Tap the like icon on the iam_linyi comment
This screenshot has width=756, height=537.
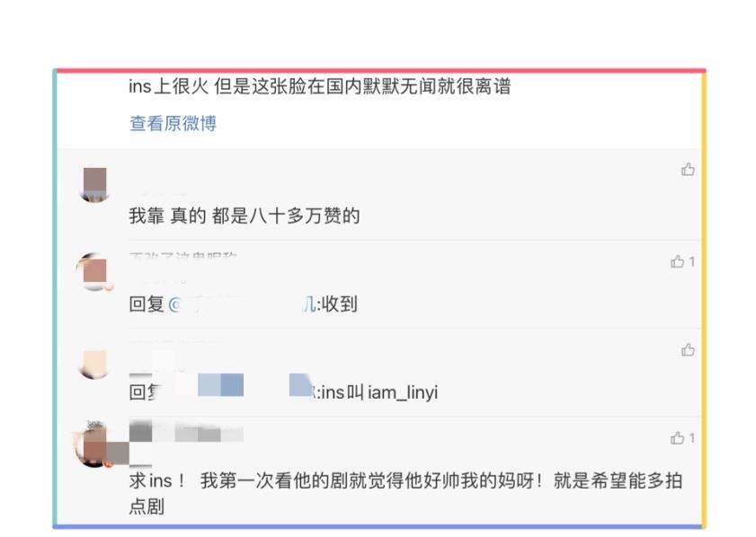[x=686, y=348]
